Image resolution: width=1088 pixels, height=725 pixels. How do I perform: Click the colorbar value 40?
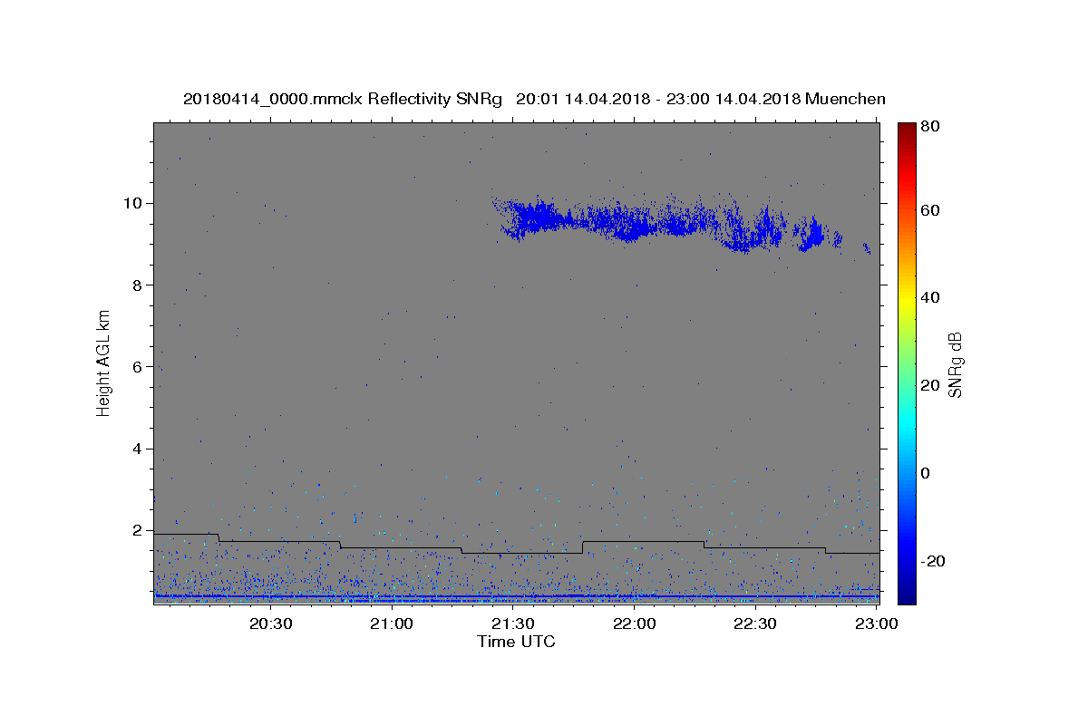[x=932, y=297]
